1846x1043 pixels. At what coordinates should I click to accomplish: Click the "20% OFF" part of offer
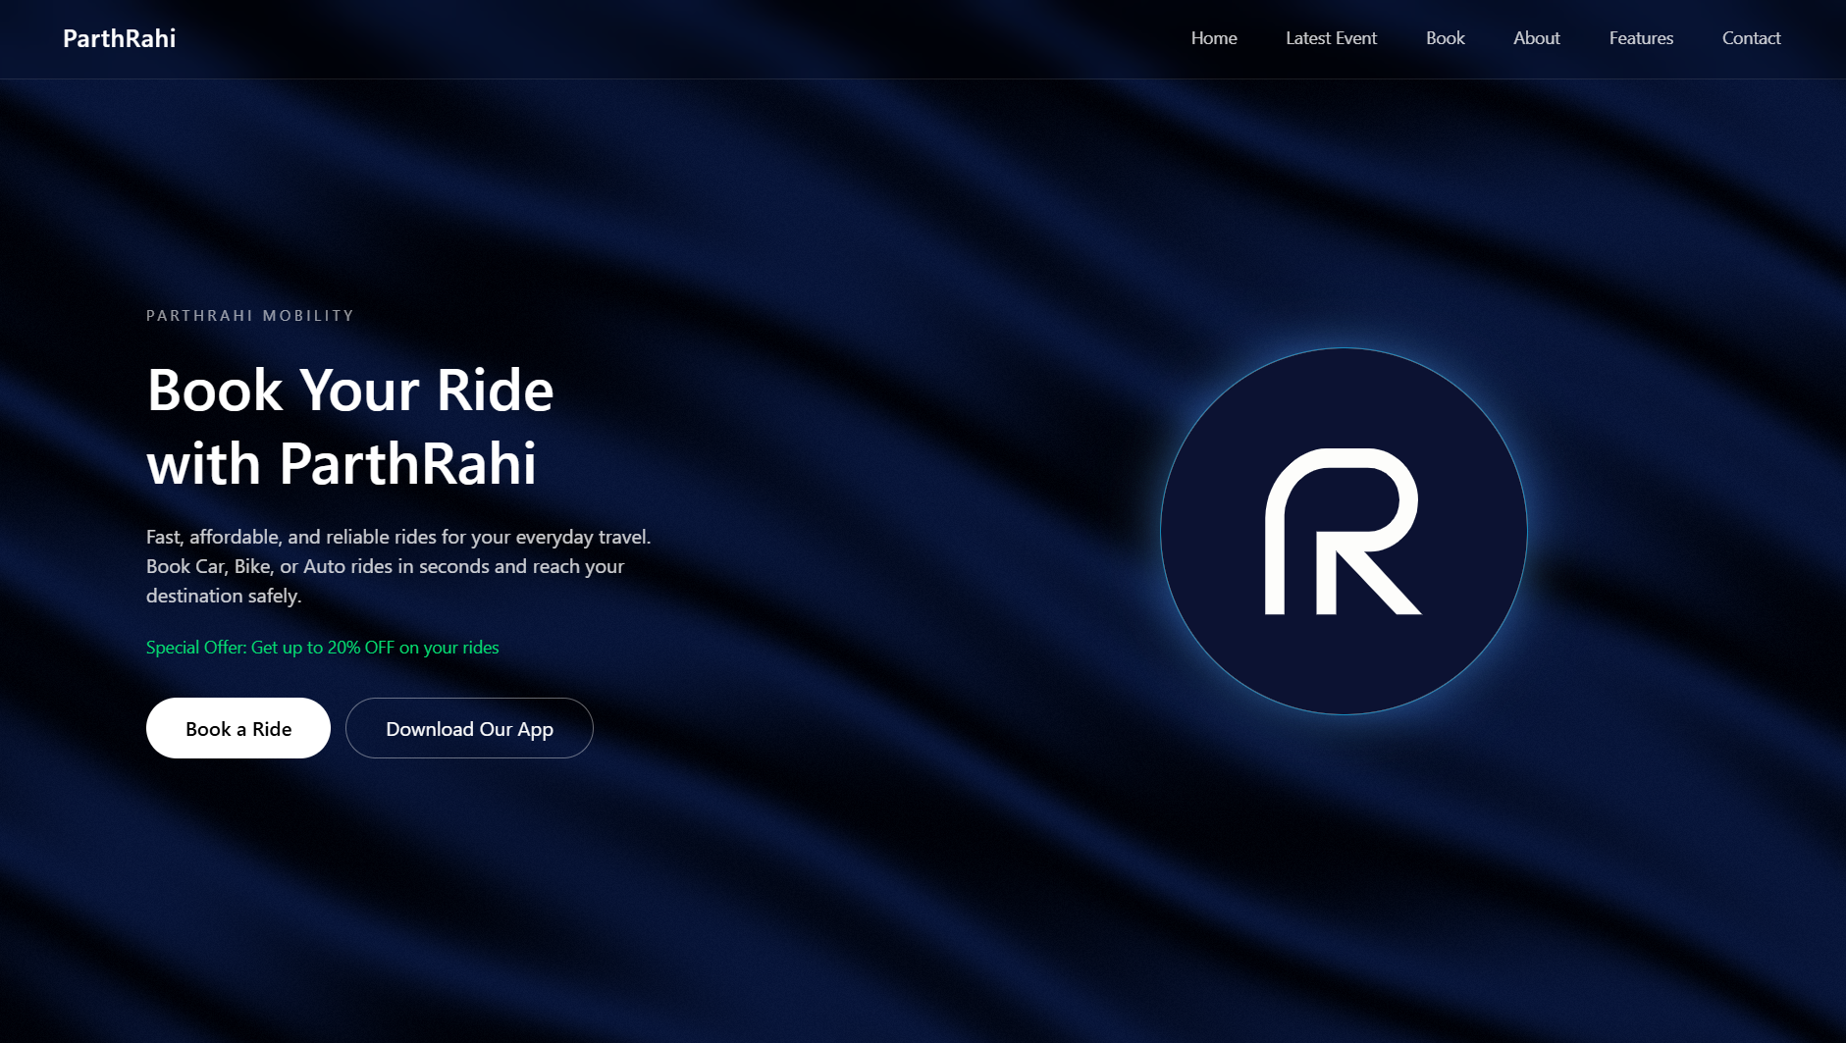coord(360,648)
